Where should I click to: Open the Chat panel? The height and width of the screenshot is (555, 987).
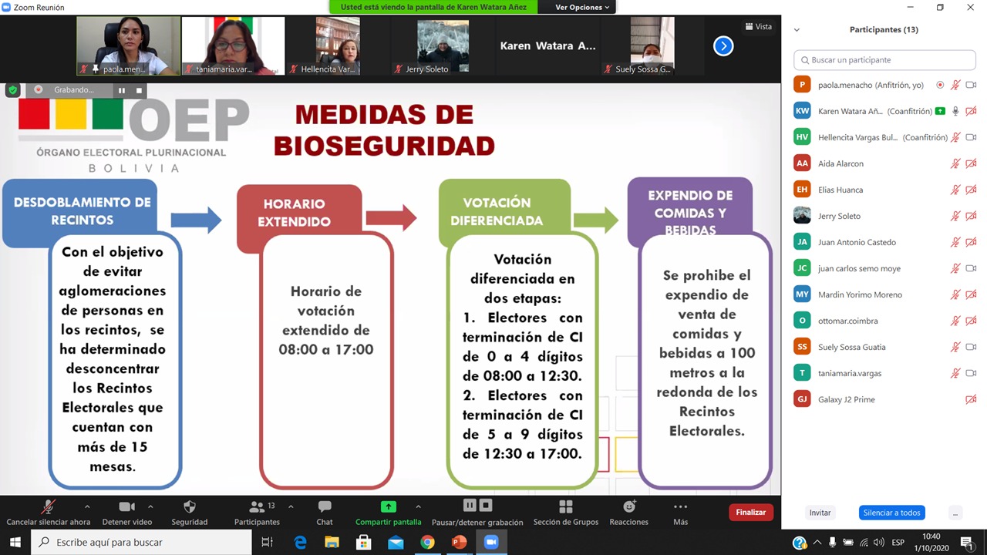[x=325, y=507]
